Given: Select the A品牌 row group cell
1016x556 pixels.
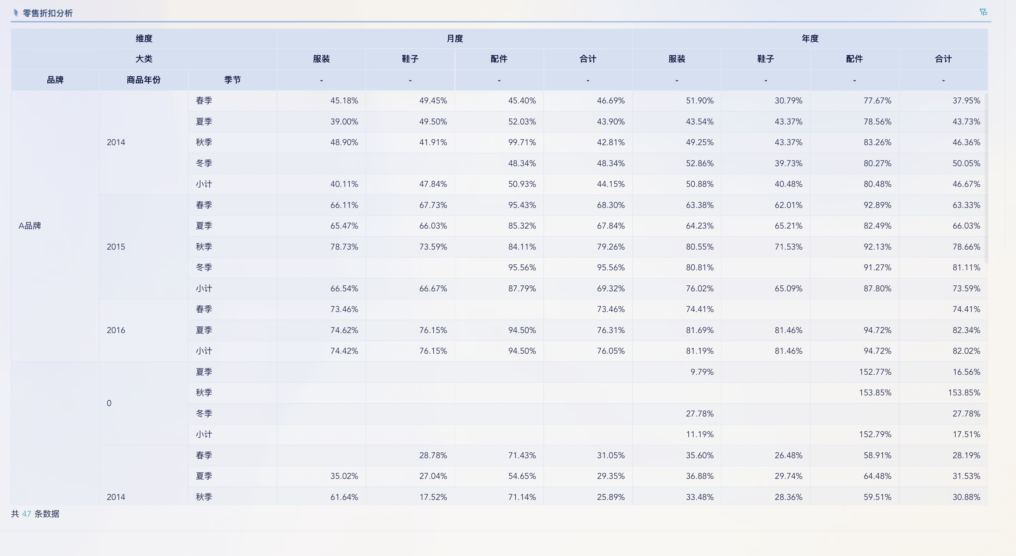Looking at the screenshot, I should [30, 226].
